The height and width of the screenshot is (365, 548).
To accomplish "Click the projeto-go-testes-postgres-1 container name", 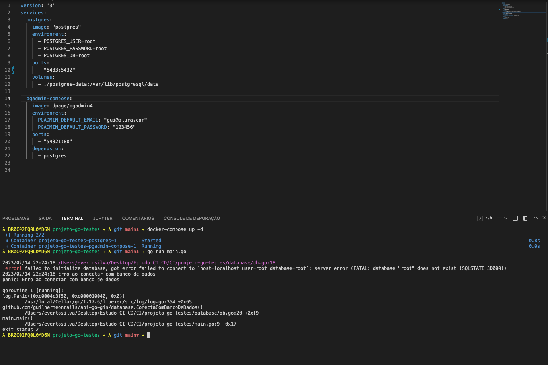I will [x=78, y=241].
